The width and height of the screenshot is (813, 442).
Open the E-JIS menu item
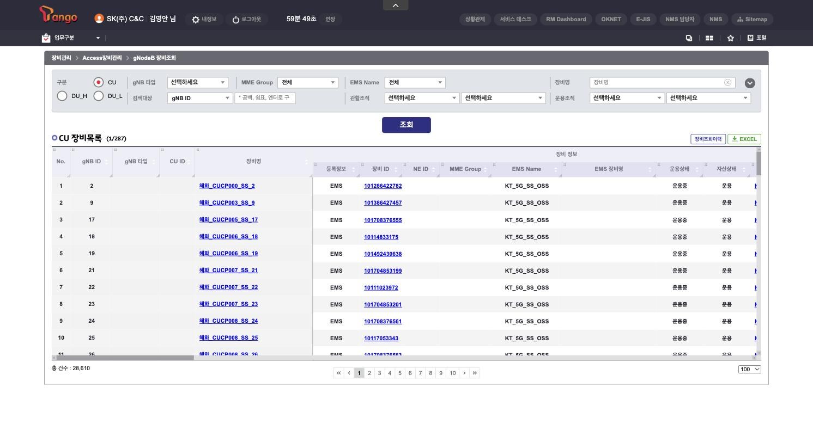click(x=643, y=19)
